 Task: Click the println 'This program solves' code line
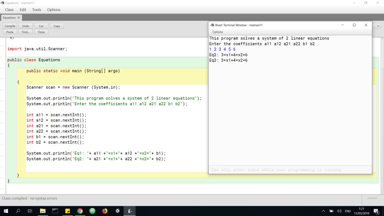114,98
